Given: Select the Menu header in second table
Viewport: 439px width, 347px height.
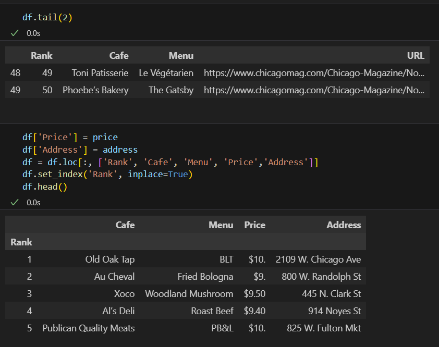Looking at the screenshot, I should click(221, 225).
